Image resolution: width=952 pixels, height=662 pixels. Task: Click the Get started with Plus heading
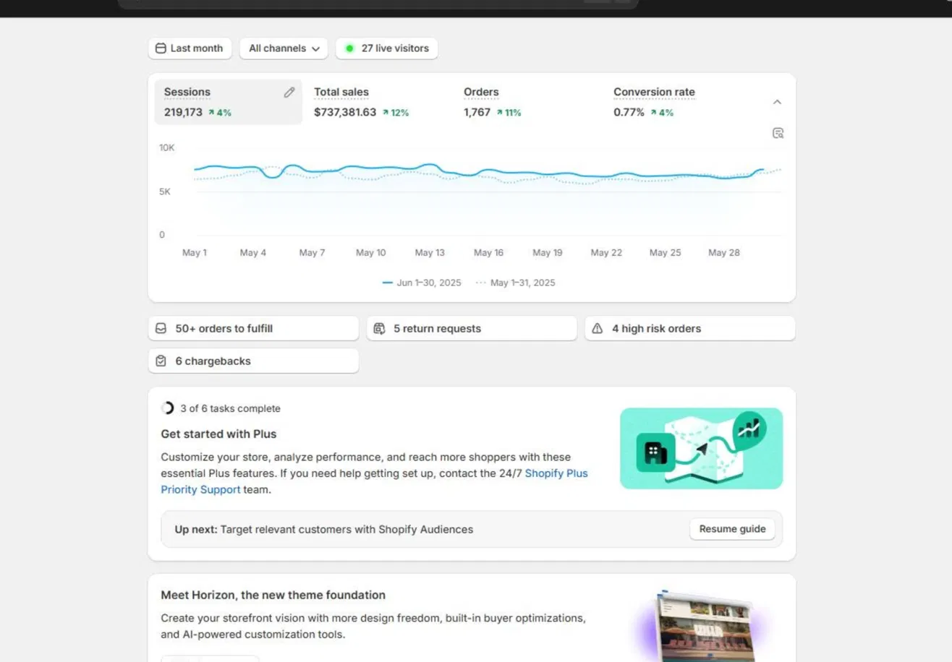[x=218, y=434]
